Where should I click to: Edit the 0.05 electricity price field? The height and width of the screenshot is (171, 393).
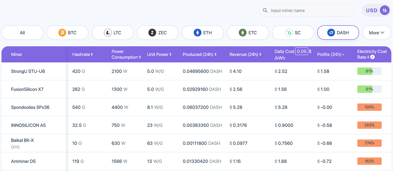point(302,51)
